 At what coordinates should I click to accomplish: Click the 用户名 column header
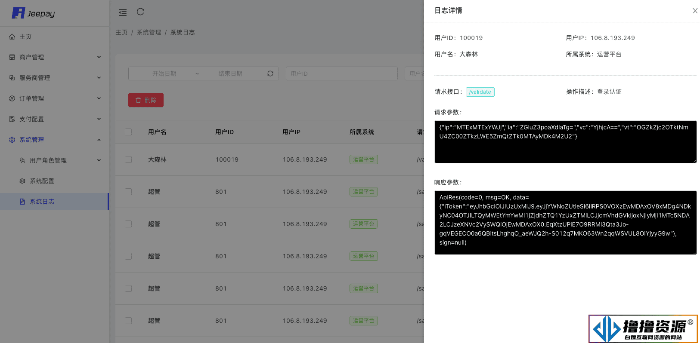pyautogui.click(x=157, y=132)
